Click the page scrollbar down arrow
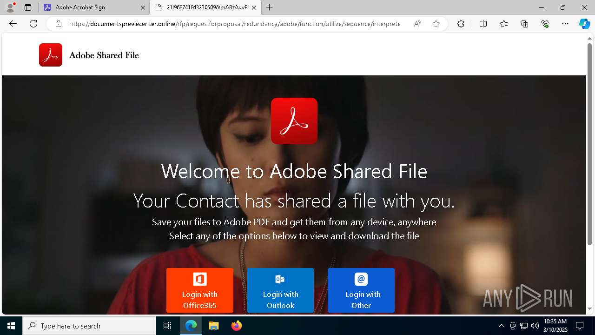595x335 pixels. pos(590,309)
